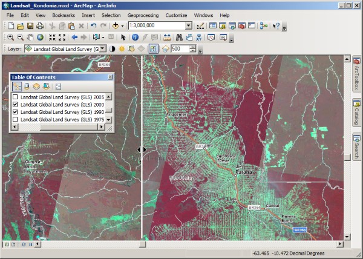Screen dimensions: 363x259
Task: Expand the ArcToolbox side tab
Action: (x=357, y=74)
